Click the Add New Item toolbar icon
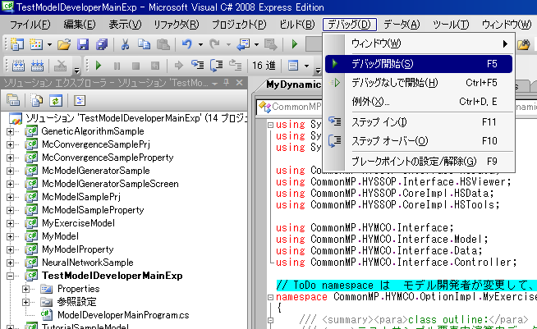The height and width of the screenshot is (329, 537). click(x=36, y=44)
